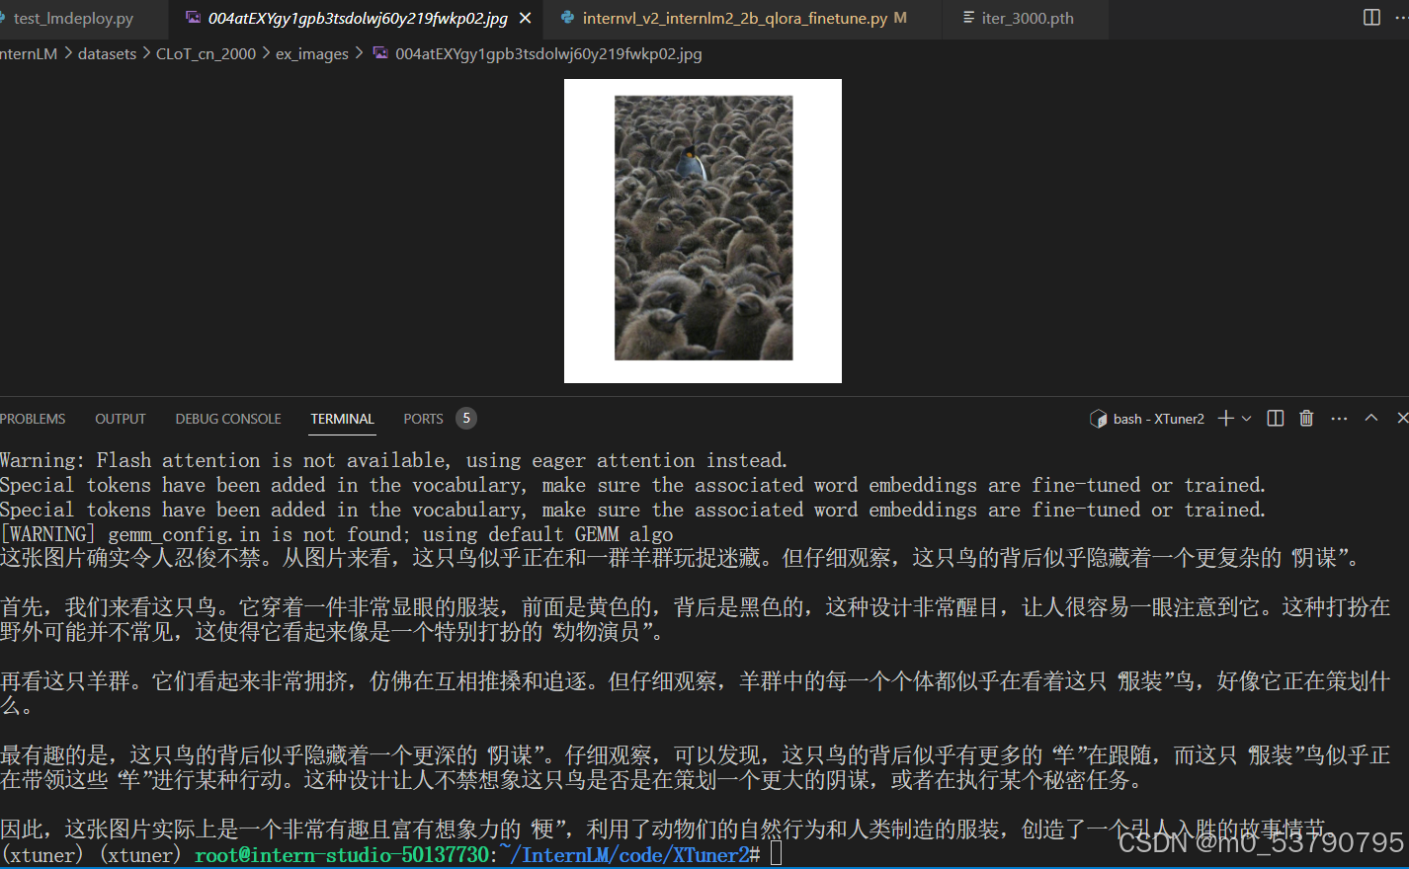
Task: Maximize the panel with the chevron-up icon
Action: click(1370, 418)
